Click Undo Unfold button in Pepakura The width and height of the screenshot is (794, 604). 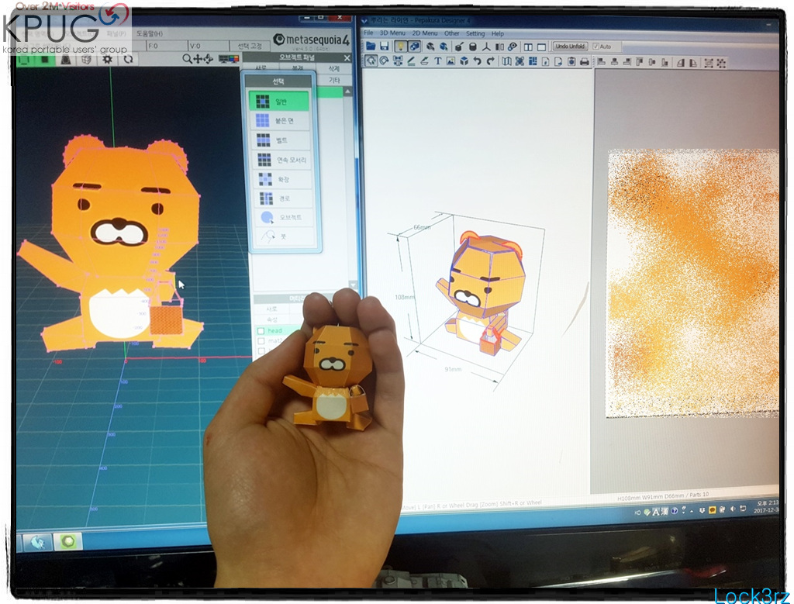click(x=570, y=46)
